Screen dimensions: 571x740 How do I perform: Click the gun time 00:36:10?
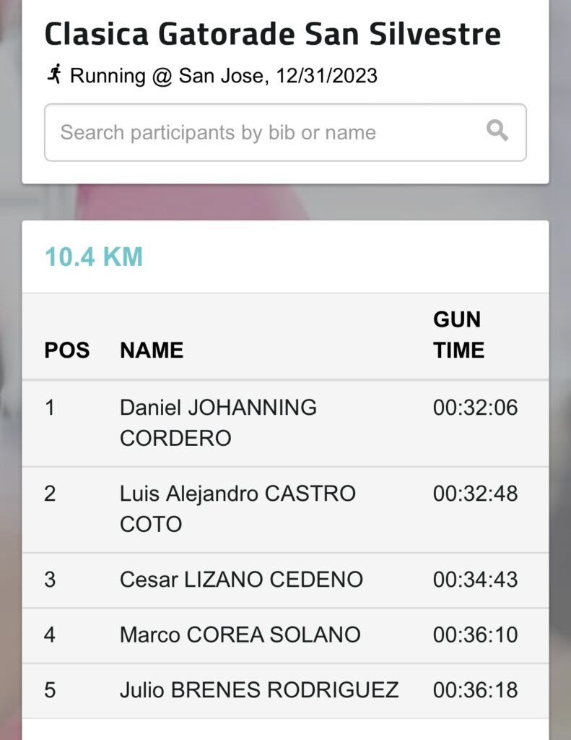pos(475,635)
